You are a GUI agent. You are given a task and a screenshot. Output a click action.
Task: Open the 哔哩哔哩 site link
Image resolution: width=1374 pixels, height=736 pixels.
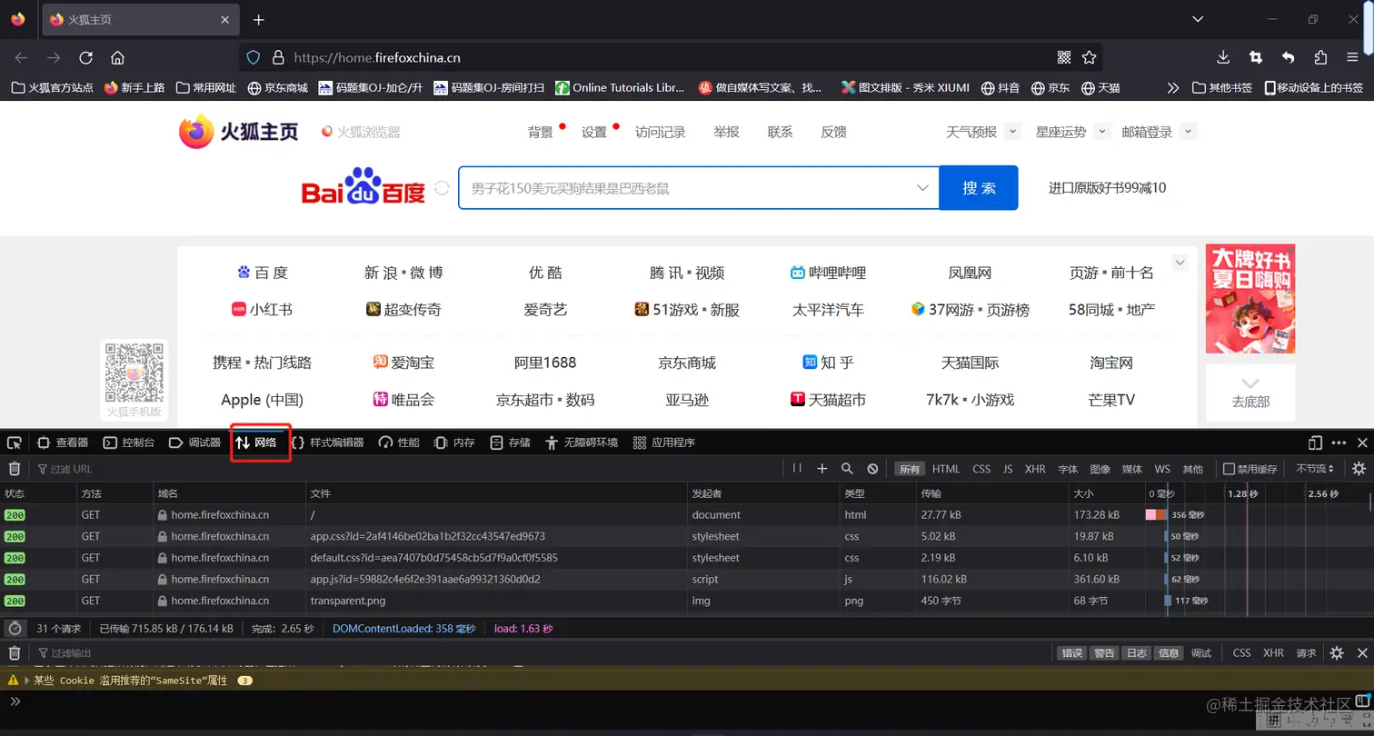tap(828, 273)
